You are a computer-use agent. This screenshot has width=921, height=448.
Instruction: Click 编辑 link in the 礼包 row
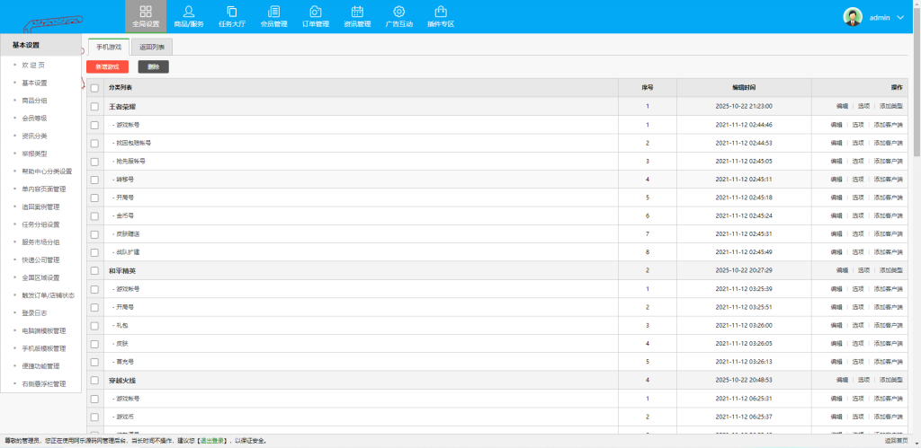click(836, 325)
